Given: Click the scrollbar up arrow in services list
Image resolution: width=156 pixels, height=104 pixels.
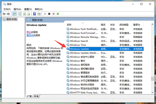Looking at the screenshot, I should tap(152, 24).
